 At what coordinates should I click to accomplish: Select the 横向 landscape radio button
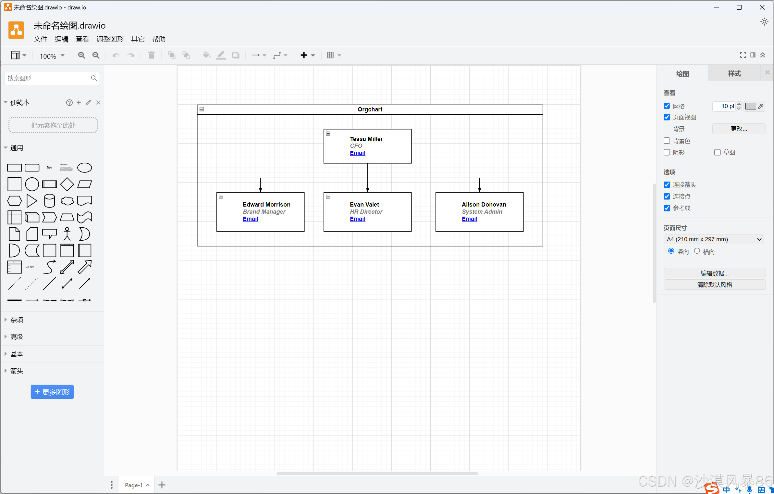pyautogui.click(x=697, y=251)
